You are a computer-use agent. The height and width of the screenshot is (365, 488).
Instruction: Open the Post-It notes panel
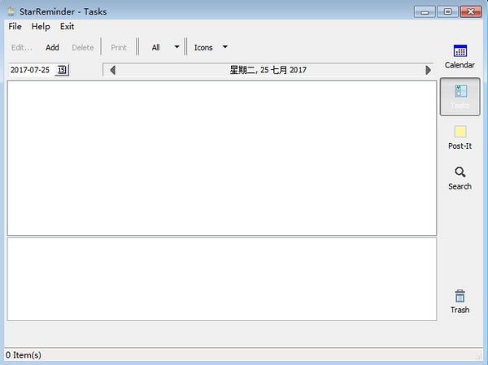[460, 137]
